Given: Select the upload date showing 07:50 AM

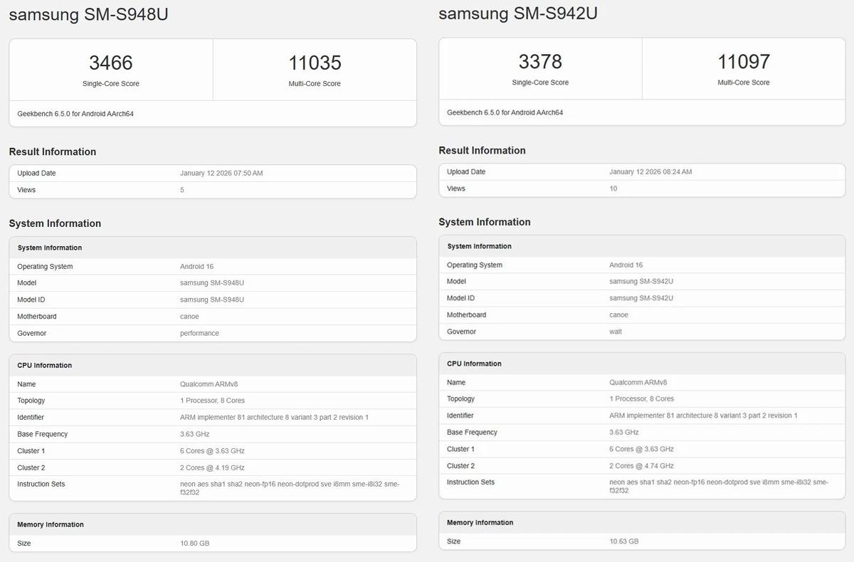Looking at the screenshot, I should 221,173.
